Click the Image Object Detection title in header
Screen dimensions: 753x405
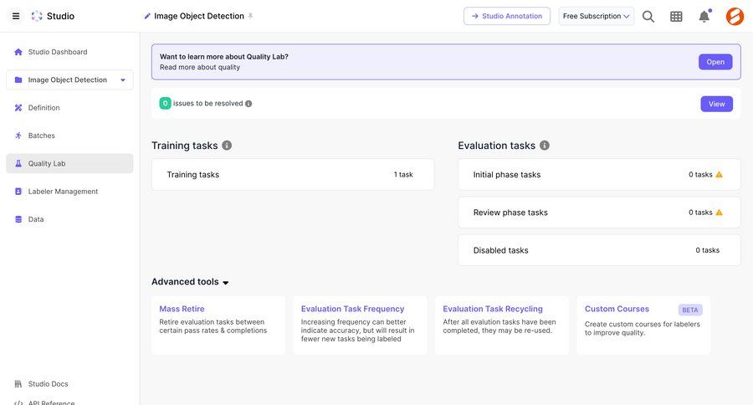click(x=199, y=17)
